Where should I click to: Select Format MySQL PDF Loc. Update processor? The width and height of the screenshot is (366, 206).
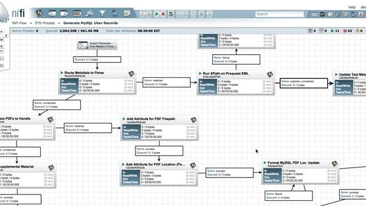(x=300, y=172)
